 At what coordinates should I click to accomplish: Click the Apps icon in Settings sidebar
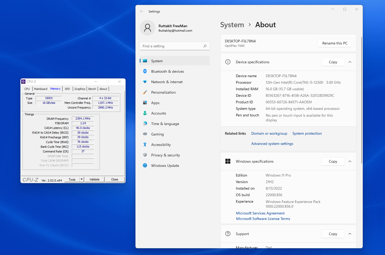(x=145, y=103)
